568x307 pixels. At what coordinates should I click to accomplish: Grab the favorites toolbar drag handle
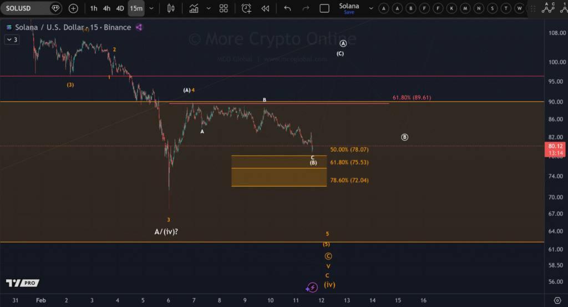click(x=533, y=8)
